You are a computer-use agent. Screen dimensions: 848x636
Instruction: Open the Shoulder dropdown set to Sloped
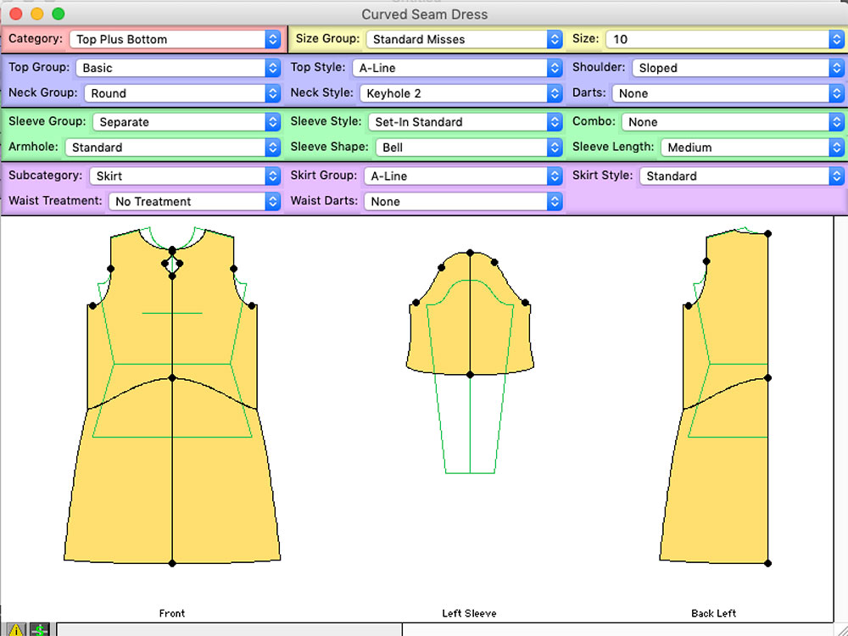pos(738,68)
